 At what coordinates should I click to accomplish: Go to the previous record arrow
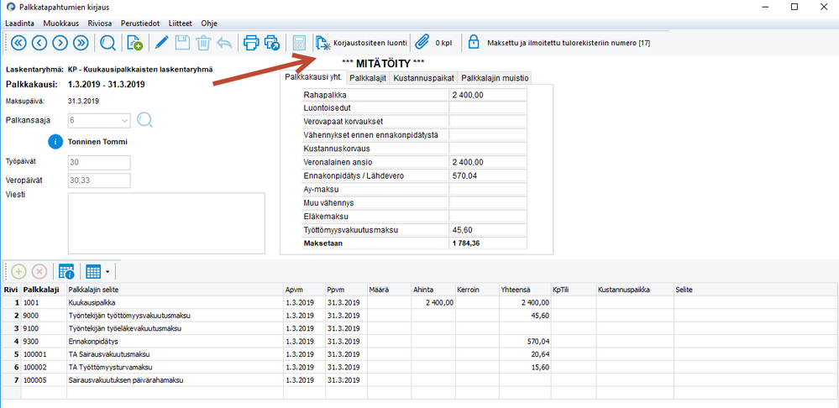39,43
